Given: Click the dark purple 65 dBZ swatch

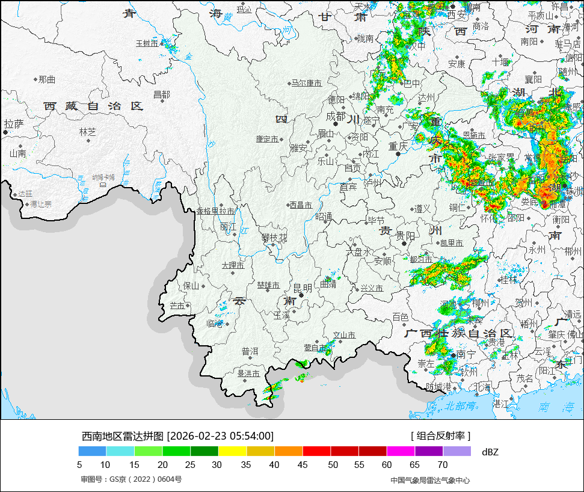Looking at the screenshot, I should point(429,452).
